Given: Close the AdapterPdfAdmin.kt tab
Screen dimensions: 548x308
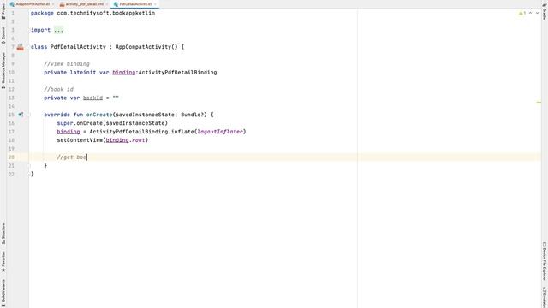Looking at the screenshot, I should click(x=53, y=4).
